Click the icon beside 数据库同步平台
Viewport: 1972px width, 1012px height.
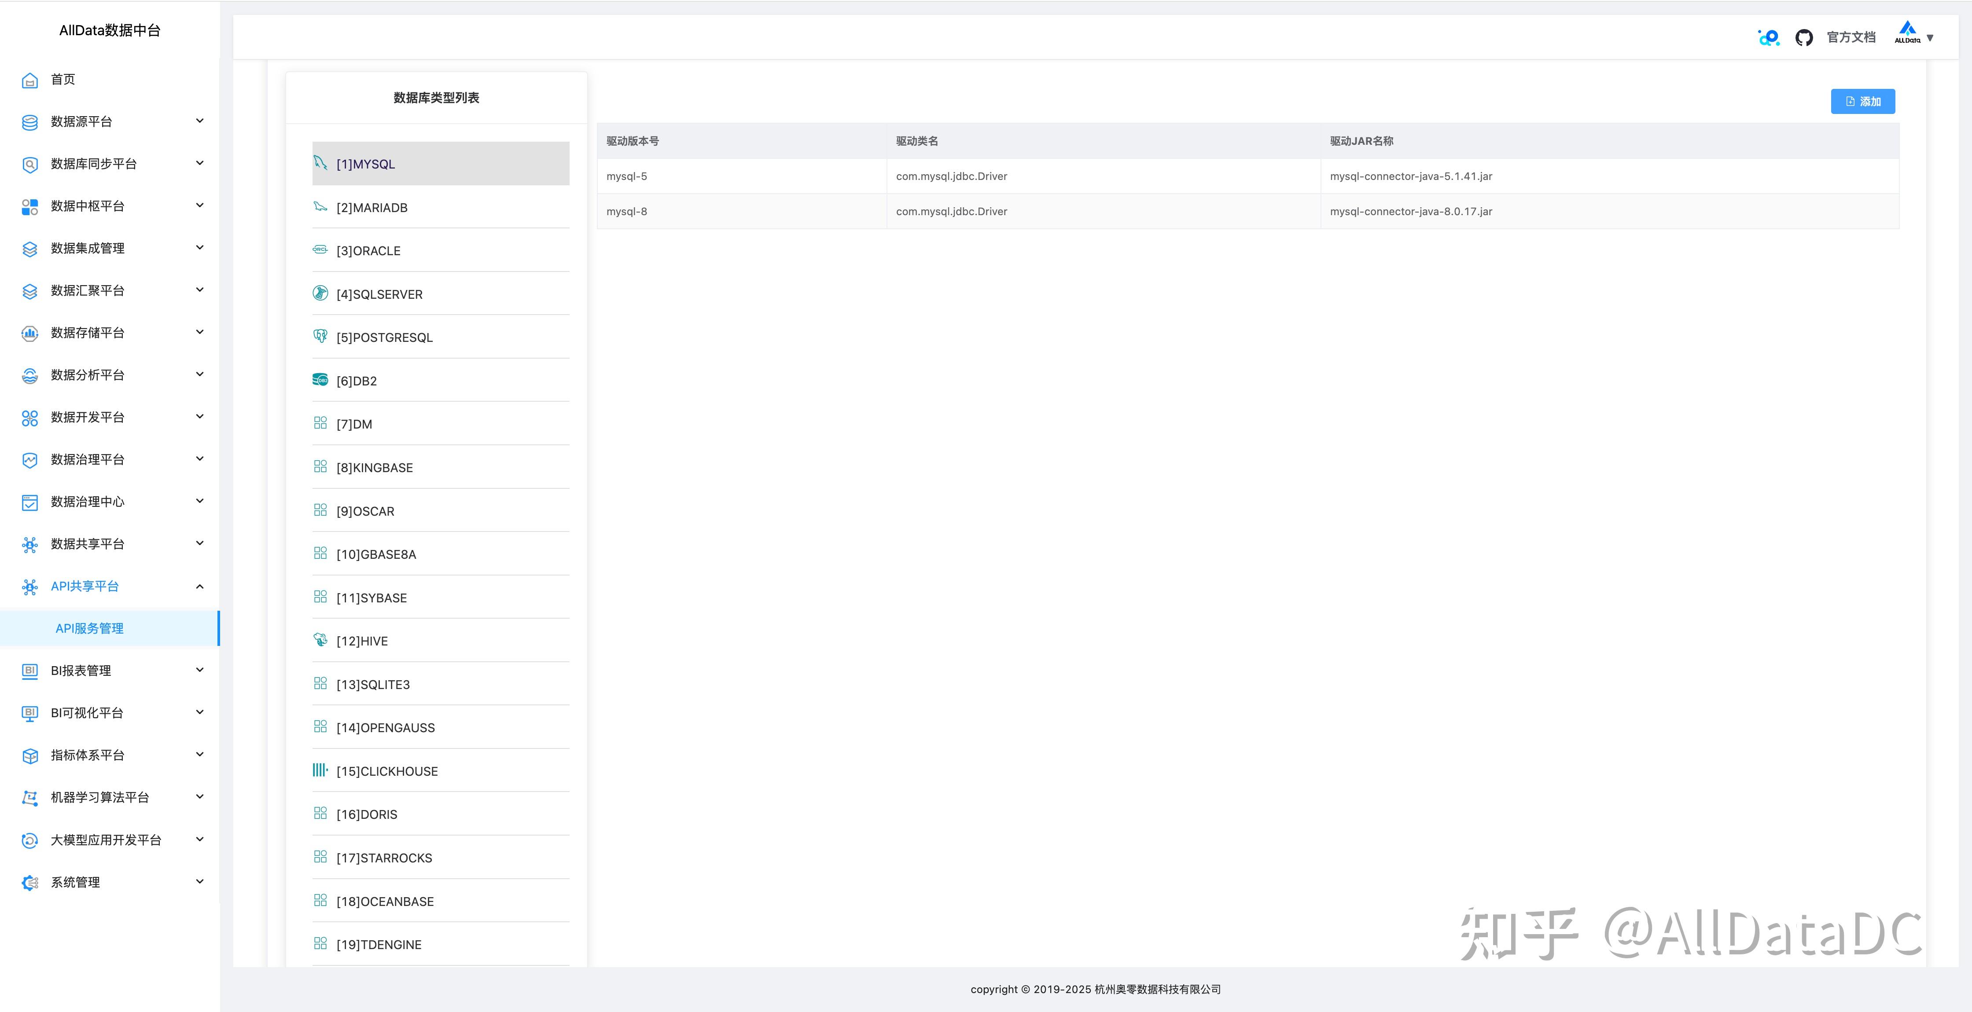(30, 165)
